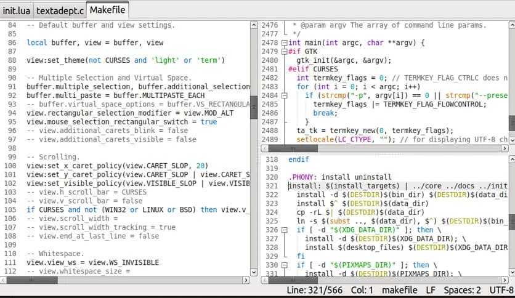Open the textadept.c tab
The image size is (515, 298).
tap(60, 10)
